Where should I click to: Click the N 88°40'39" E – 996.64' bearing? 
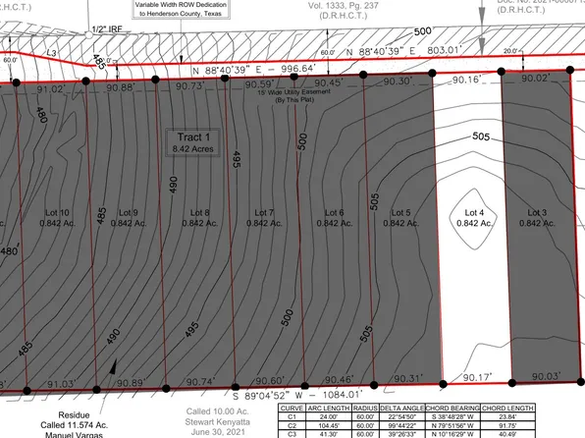(x=255, y=70)
